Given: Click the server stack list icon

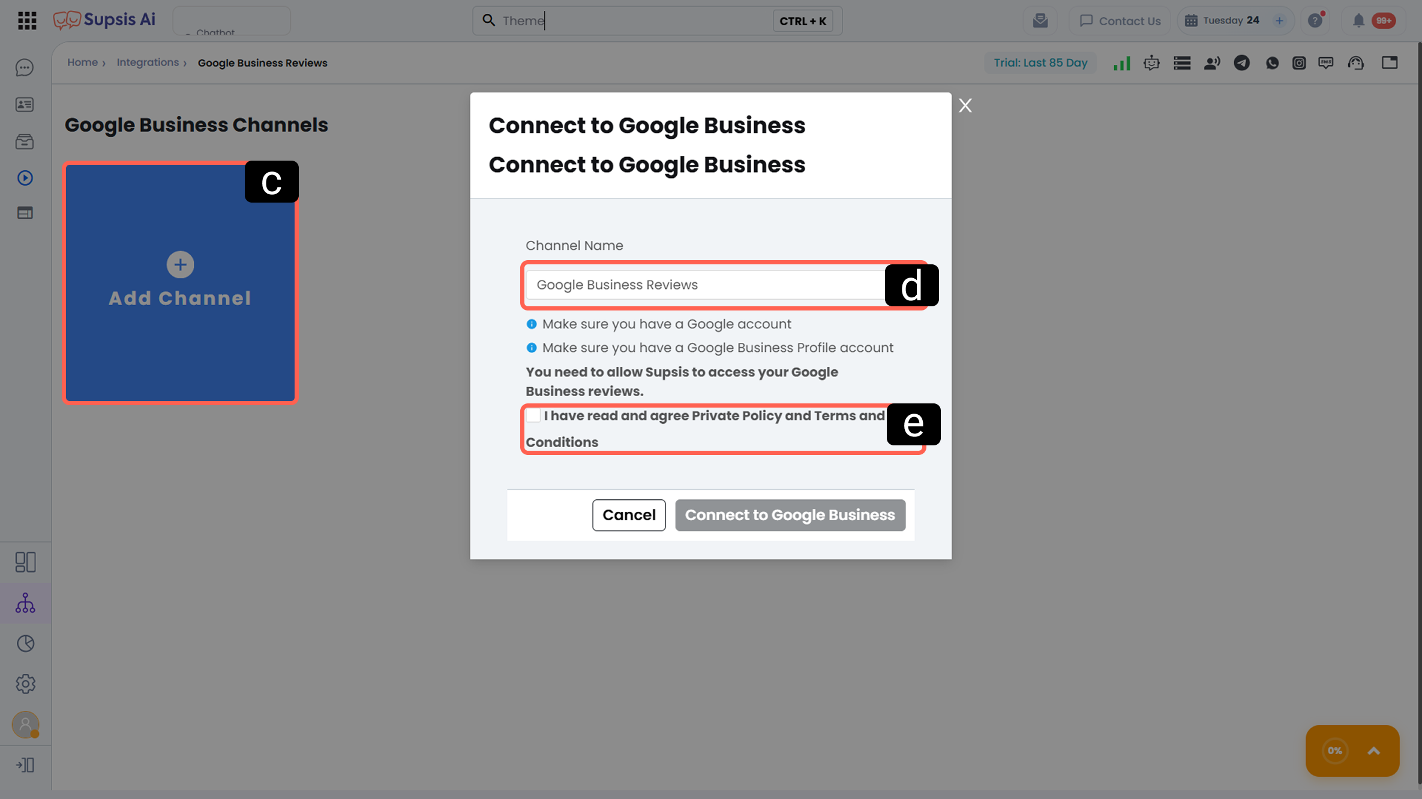Looking at the screenshot, I should (1182, 63).
